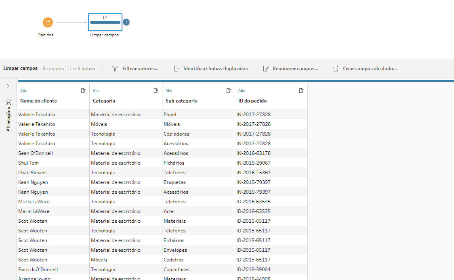Click Renomear campos in toolbar
The width and height of the screenshot is (454, 280).
pos(291,69)
